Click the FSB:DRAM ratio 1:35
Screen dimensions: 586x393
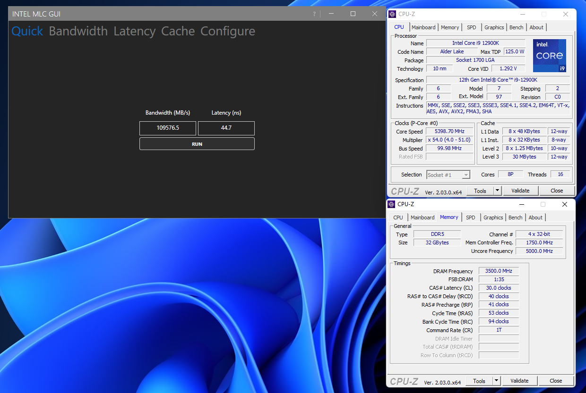click(499, 279)
